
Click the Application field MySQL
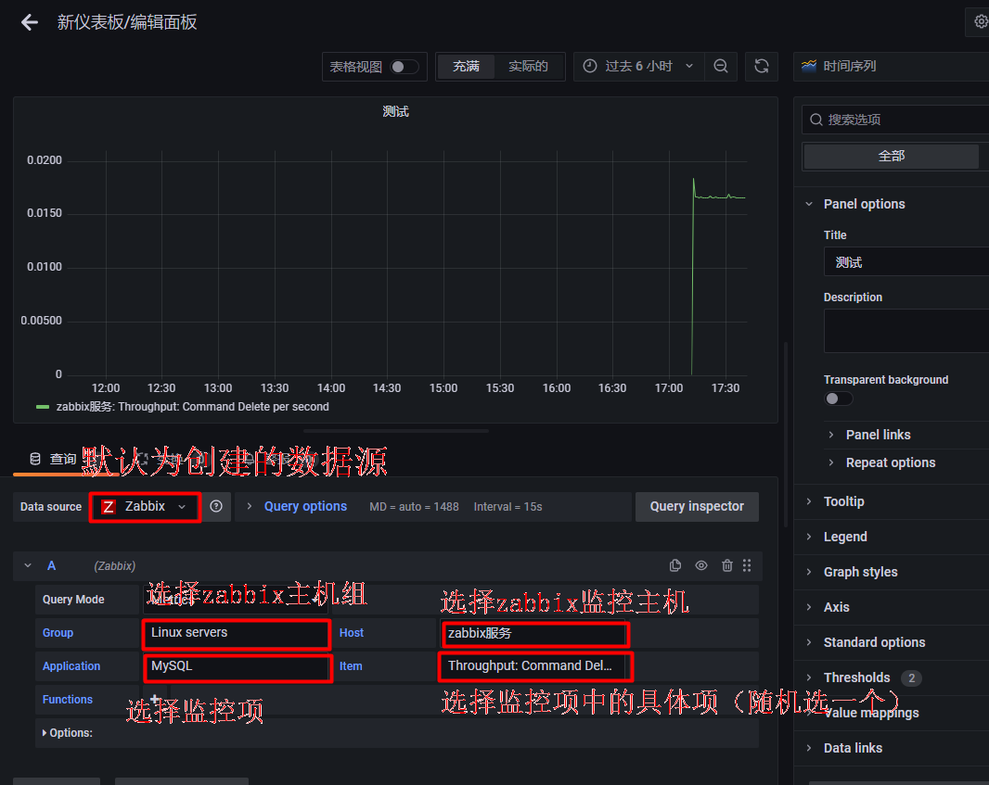[238, 667]
